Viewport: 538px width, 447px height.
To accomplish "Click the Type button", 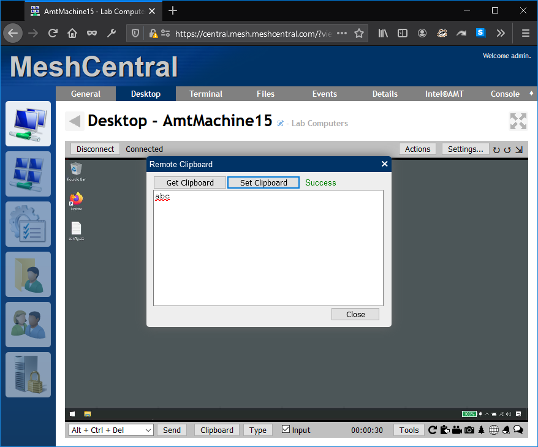I will coord(258,430).
